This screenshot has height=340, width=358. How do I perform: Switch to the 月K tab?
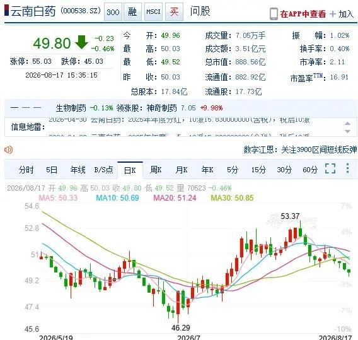click(x=182, y=170)
